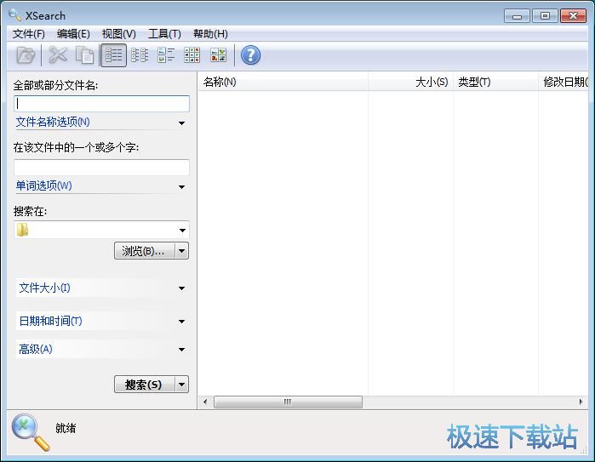Expand 单词选项(W) section
Viewport: 595px width, 462px height.
[101, 185]
